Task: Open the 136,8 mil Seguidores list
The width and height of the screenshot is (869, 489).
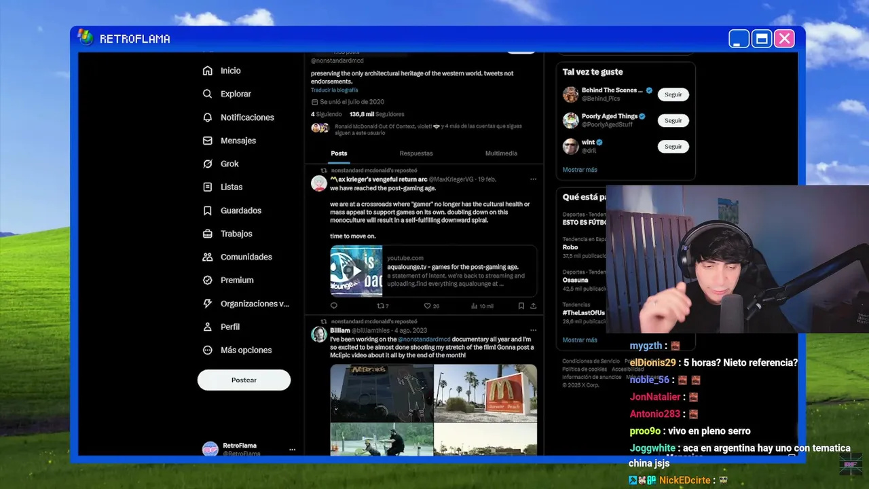Action: click(377, 114)
